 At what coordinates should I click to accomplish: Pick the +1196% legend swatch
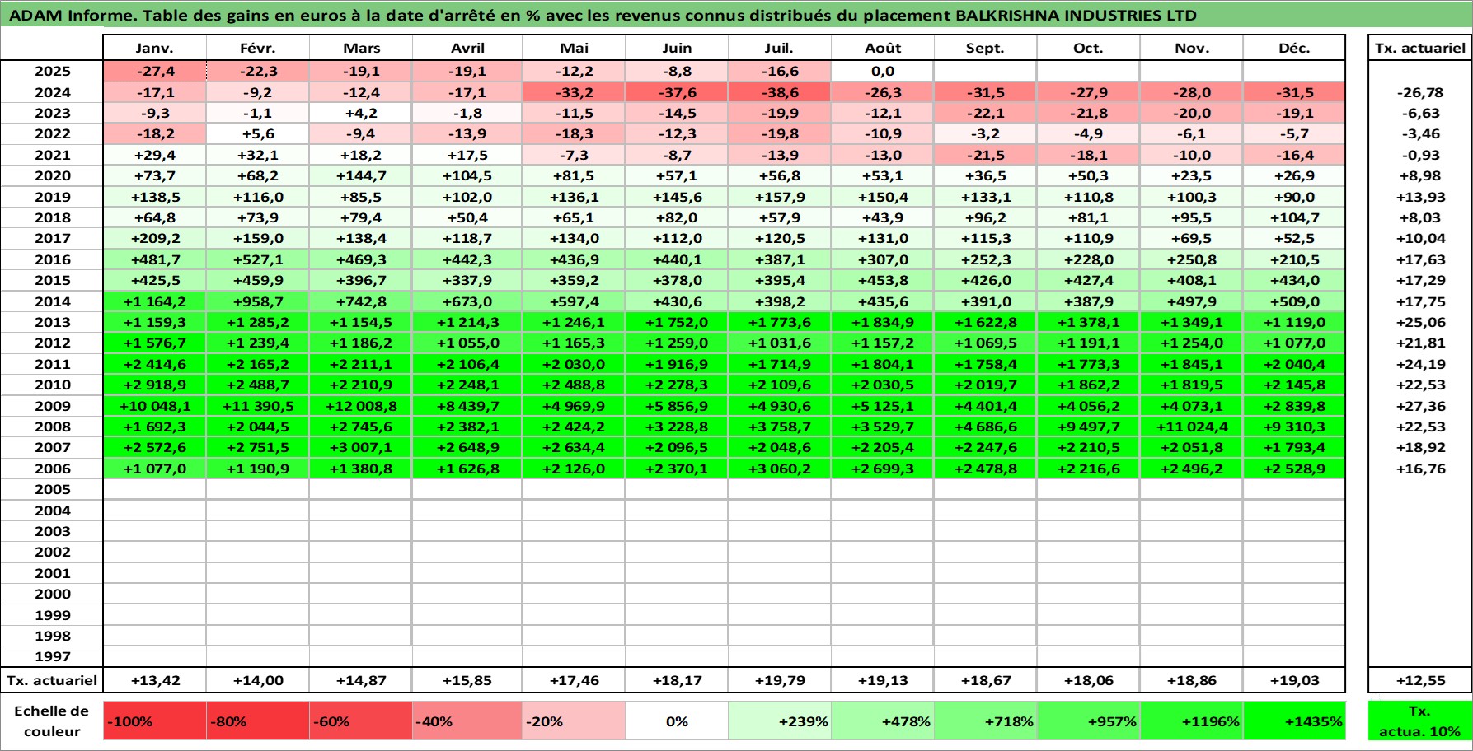click(x=1191, y=721)
